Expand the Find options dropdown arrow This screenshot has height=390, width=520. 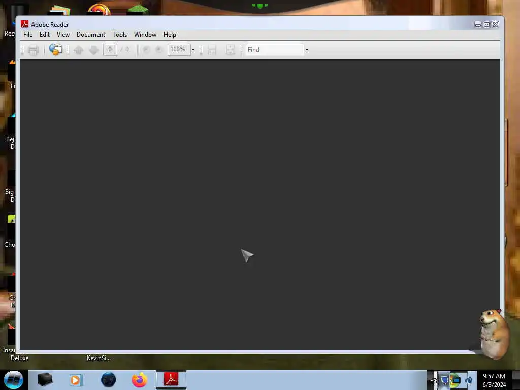coord(307,50)
